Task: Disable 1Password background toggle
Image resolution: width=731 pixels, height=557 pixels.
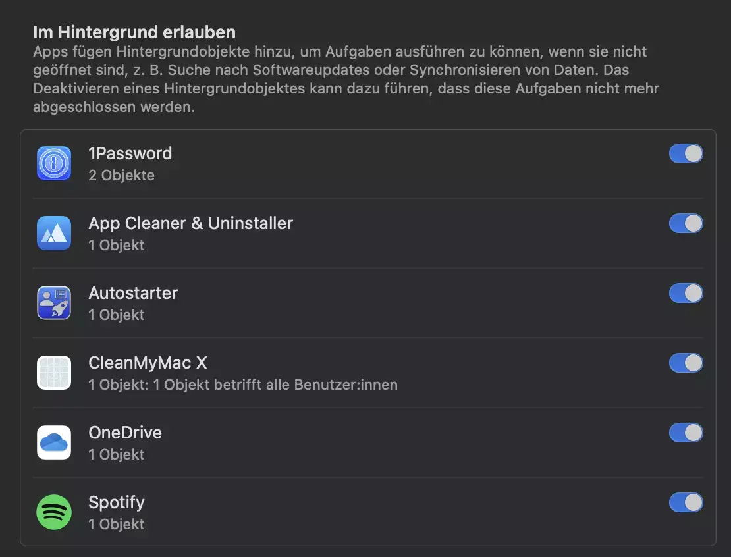Action: (686, 153)
